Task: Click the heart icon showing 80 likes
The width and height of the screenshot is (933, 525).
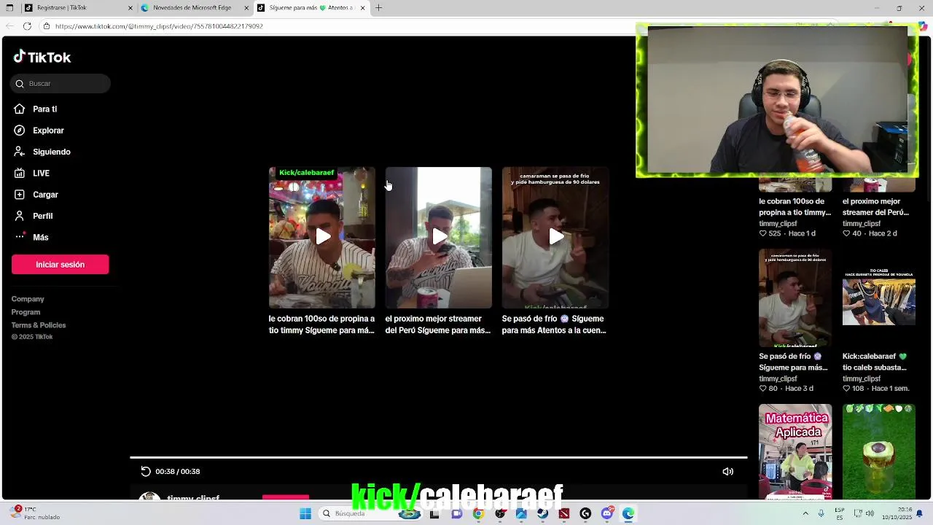Action: pyautogui.click(x=763, y=389)
